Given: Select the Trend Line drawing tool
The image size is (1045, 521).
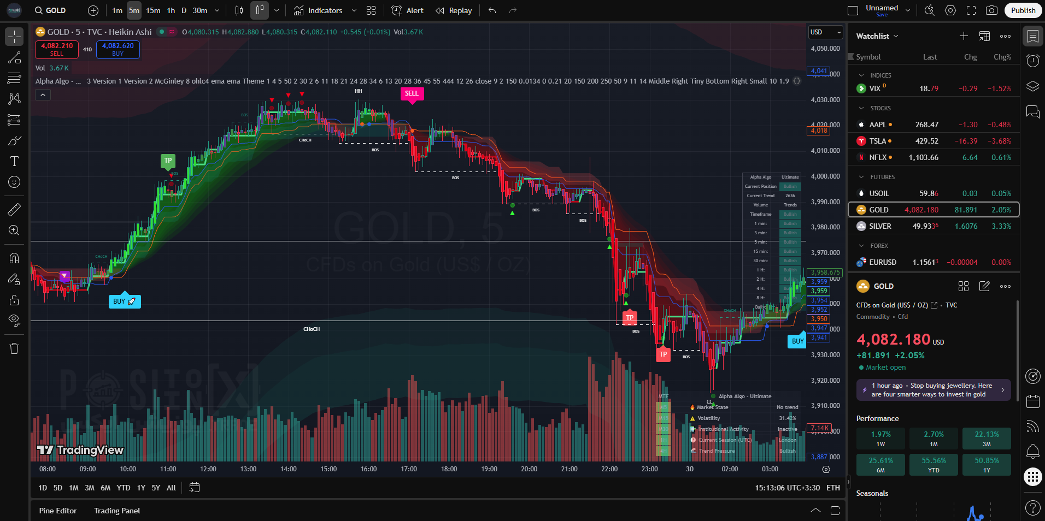Looking at the screenshot, I should [14, 58].
